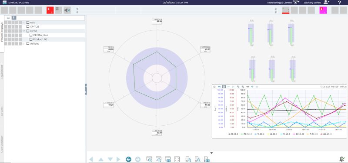The height and width of the screenshot is (163, 348).
Task: Click the fit-to-screen fullscreen icon
Action: [x=177, y=159]
